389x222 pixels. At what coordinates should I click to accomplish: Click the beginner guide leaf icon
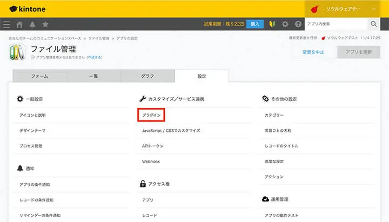pos(272,24)
